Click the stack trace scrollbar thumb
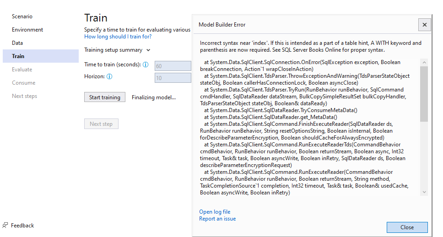Screen dimensions: 443x237 coord(424,94)
